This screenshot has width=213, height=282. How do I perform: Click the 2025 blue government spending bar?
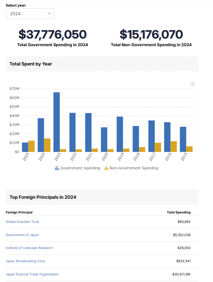tap(25, 147)
